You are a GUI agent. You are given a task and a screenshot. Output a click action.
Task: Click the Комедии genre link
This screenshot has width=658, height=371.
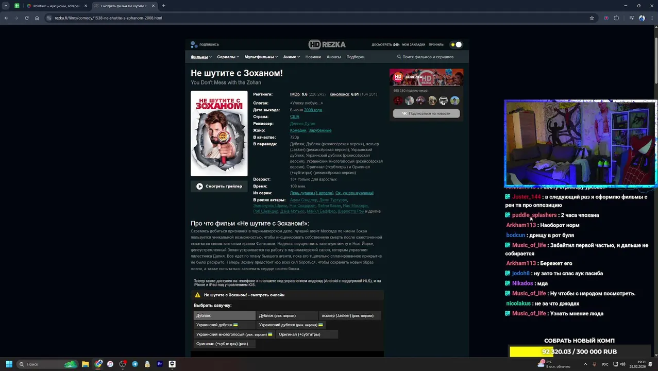tap(298, 130)
